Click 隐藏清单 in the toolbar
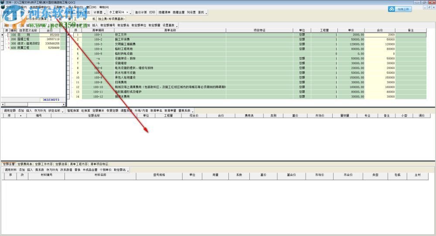436x236 pixels. click(164, 12)
